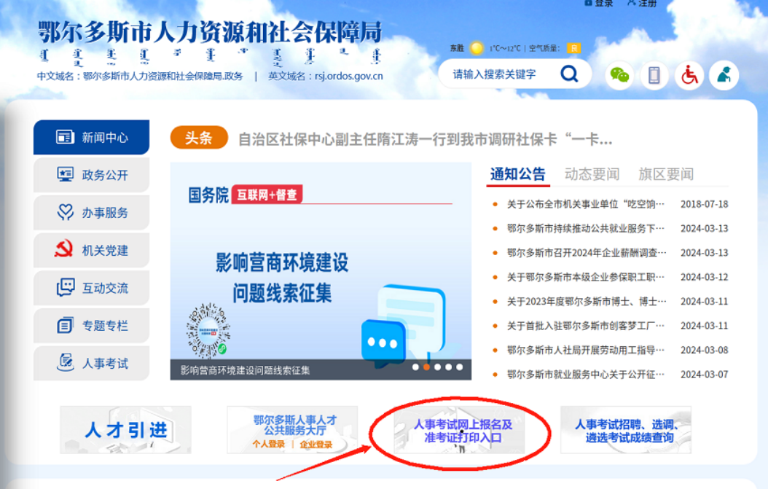Screen dimensions: 768x489
Task: Click the 专题专栏 document icon
Action: 65,325
